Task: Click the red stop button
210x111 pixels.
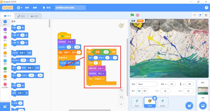Action: click(138, 15)
